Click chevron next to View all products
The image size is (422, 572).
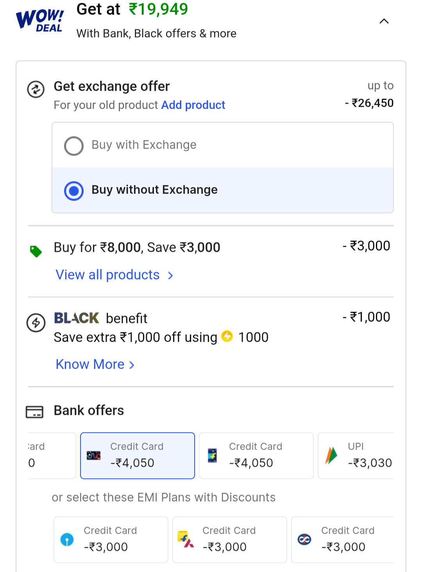pos(170,276)
